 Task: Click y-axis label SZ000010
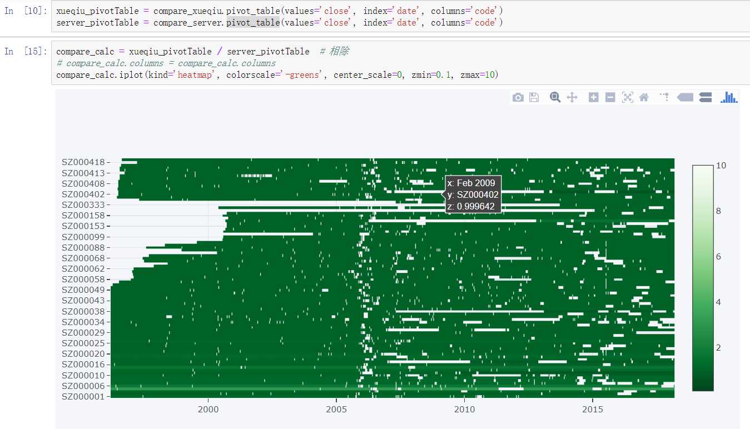point(83,375)
